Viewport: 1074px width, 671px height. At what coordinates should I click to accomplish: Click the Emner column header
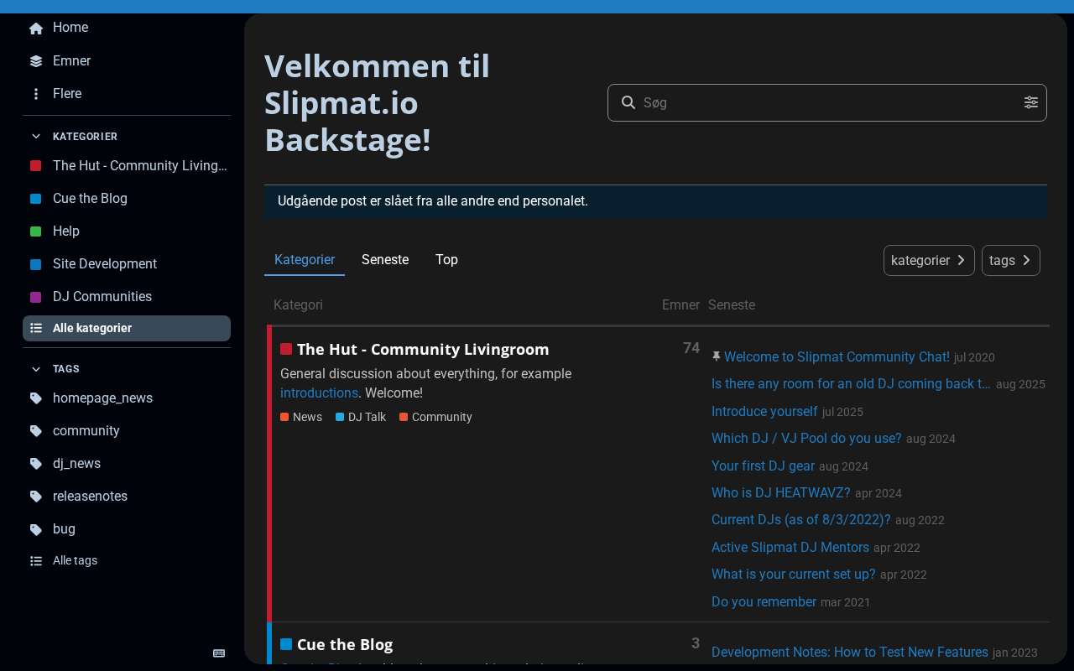click(x=680, y=305)
